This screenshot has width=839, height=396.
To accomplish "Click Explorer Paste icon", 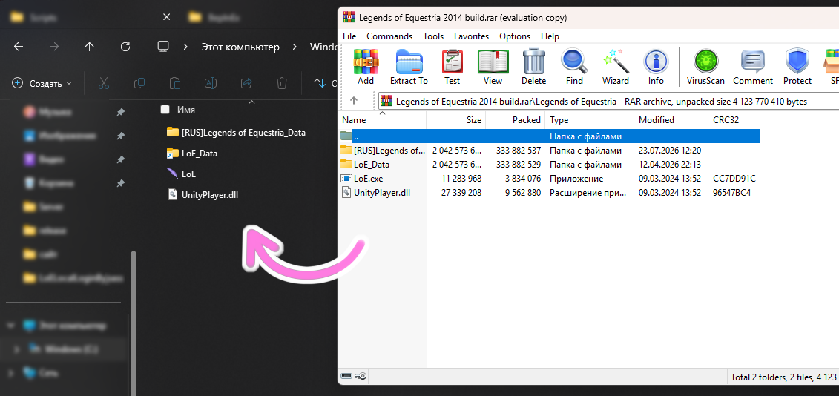I will (174, 83).
